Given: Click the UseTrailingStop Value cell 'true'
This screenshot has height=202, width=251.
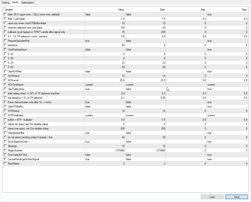Looking at the screenshot, I should [x=105, y=89].
